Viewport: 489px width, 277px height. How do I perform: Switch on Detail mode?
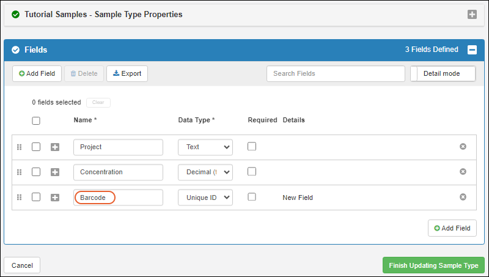coord(443,73)
